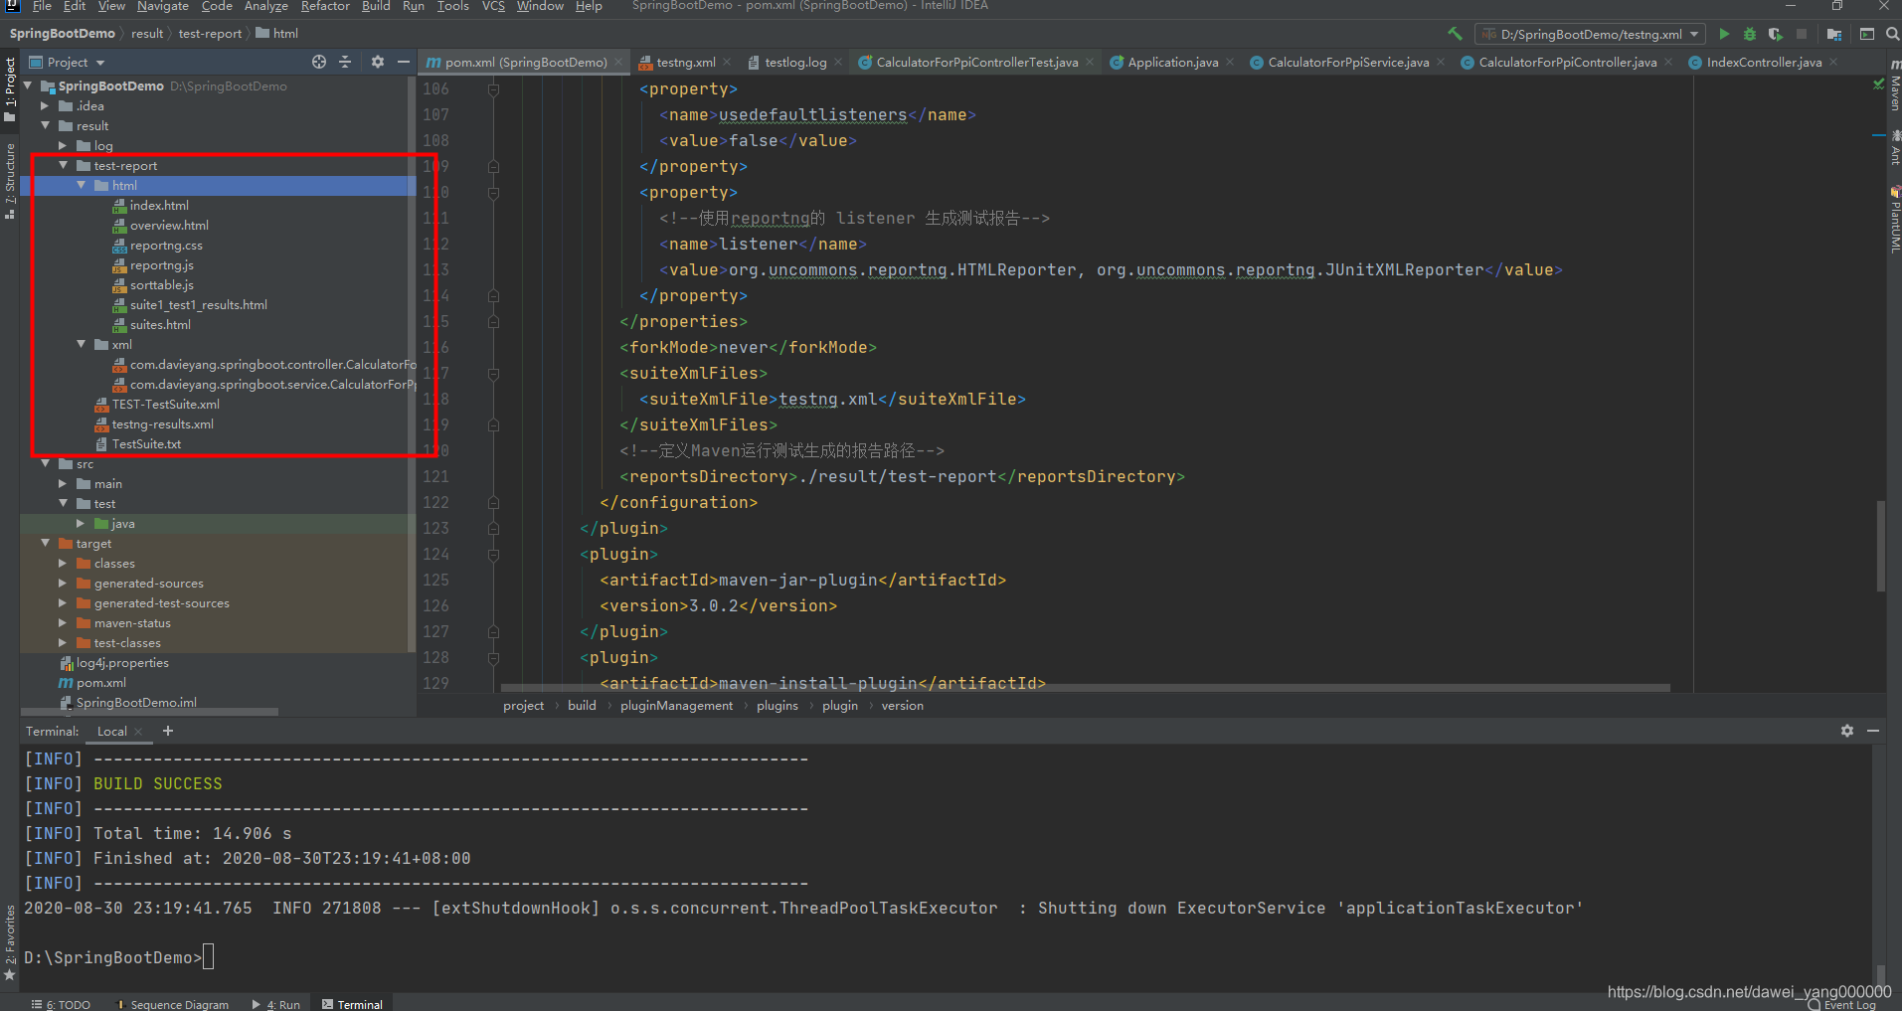
Task: Open the Maven tool window
Action: click(x=1894, y=87)
